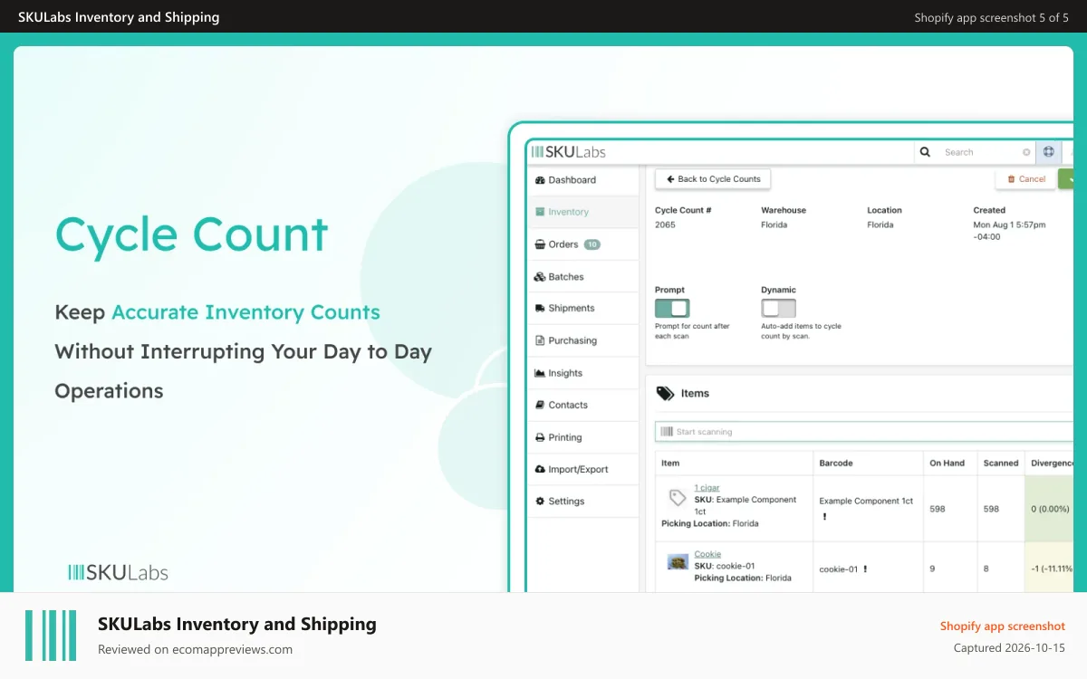
Task: Click On Hand value 9 for Cookie
Action: pos(932,569)
